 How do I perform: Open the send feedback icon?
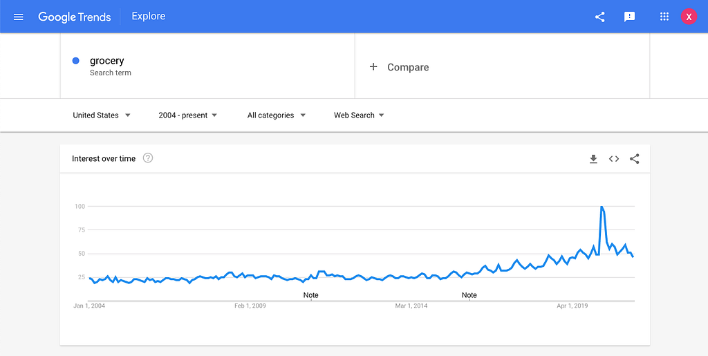[629, 17]
